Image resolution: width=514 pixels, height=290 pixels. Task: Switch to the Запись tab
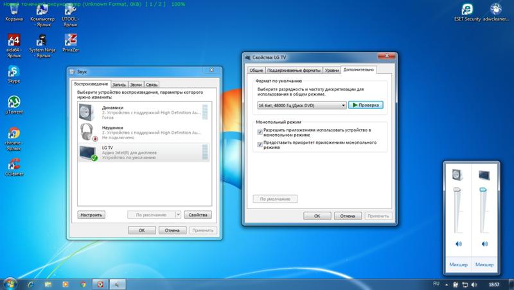click(119, 85)
